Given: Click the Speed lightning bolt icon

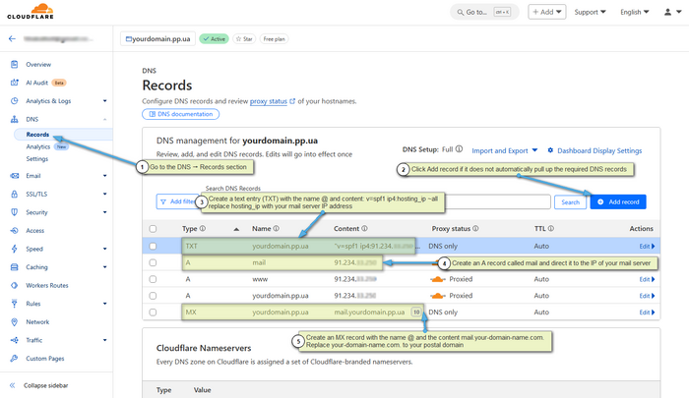Looking at the screenshot, I should pos(15,249).
